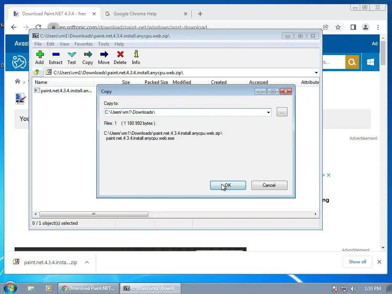392x294 pixels.
Task: Click the Move toolbar icon
Action: tap(104, 58)
